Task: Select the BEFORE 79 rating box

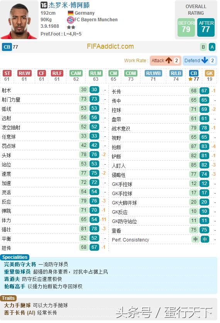Action: [186, 27]
